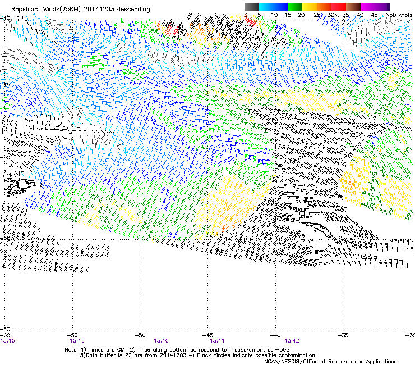This screenshot has height=365, width=415.
Task: Click latitude label '-50' on the left axis
Action: click(x=5, y=157)
